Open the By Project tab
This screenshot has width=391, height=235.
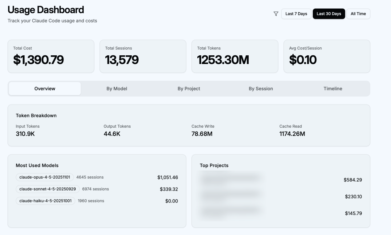pos(189,88)
